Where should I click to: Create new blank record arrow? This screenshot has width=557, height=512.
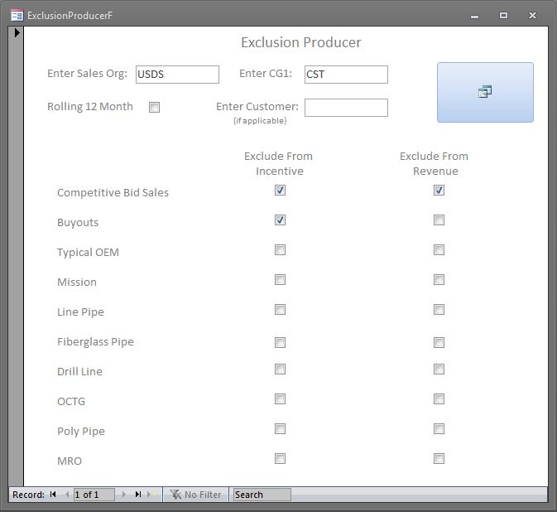tap(152, 495)
